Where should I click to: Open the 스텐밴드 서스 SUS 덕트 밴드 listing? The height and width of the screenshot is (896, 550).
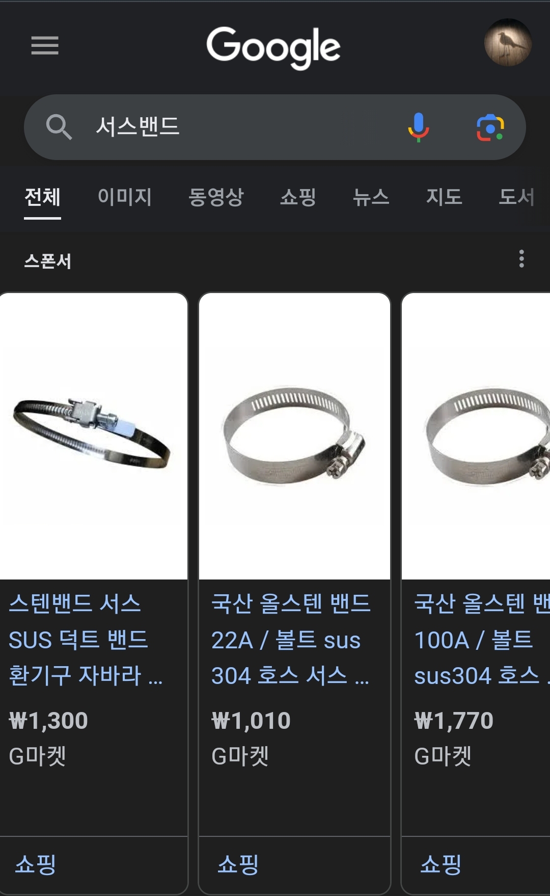(x=86, y=640)
